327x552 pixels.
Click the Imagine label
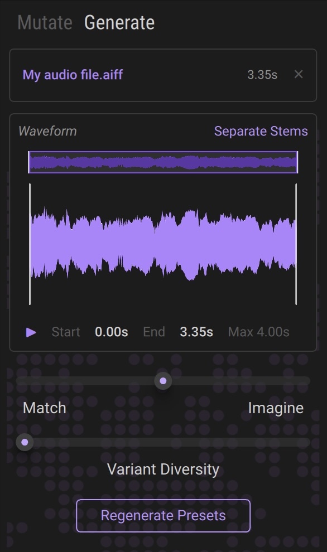[276, 408]
